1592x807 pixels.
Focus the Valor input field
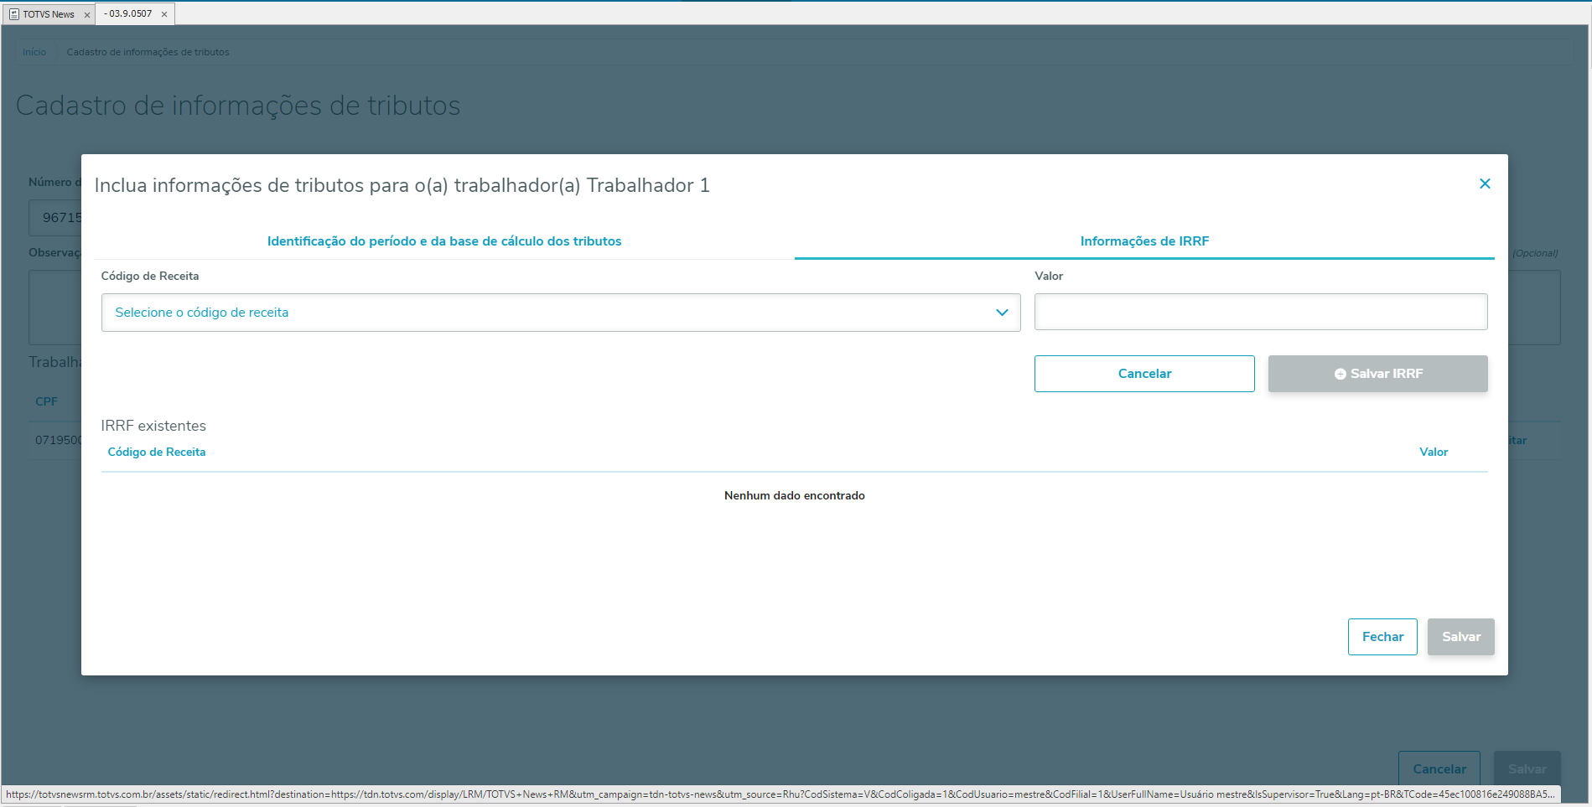pyautogui.click(x=1261, y=312)
